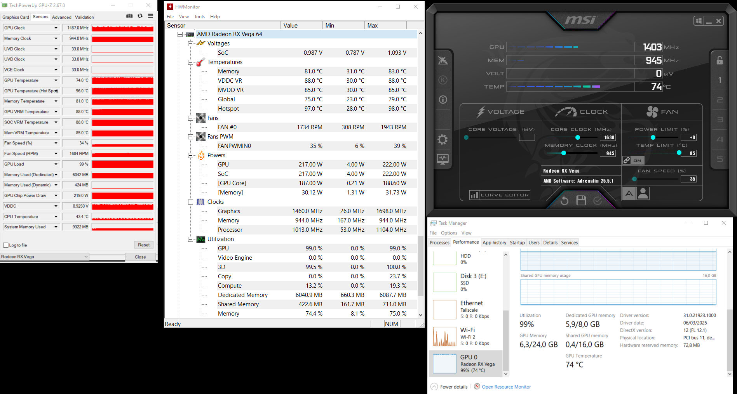The width and height of the screenshot is (737, 394).
Task: Click the GPU-Z refresh icon
Action: [140, 16]
